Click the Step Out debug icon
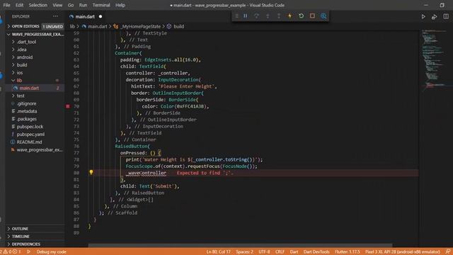This screenshot has height=255, width=453. click(279, 16)
